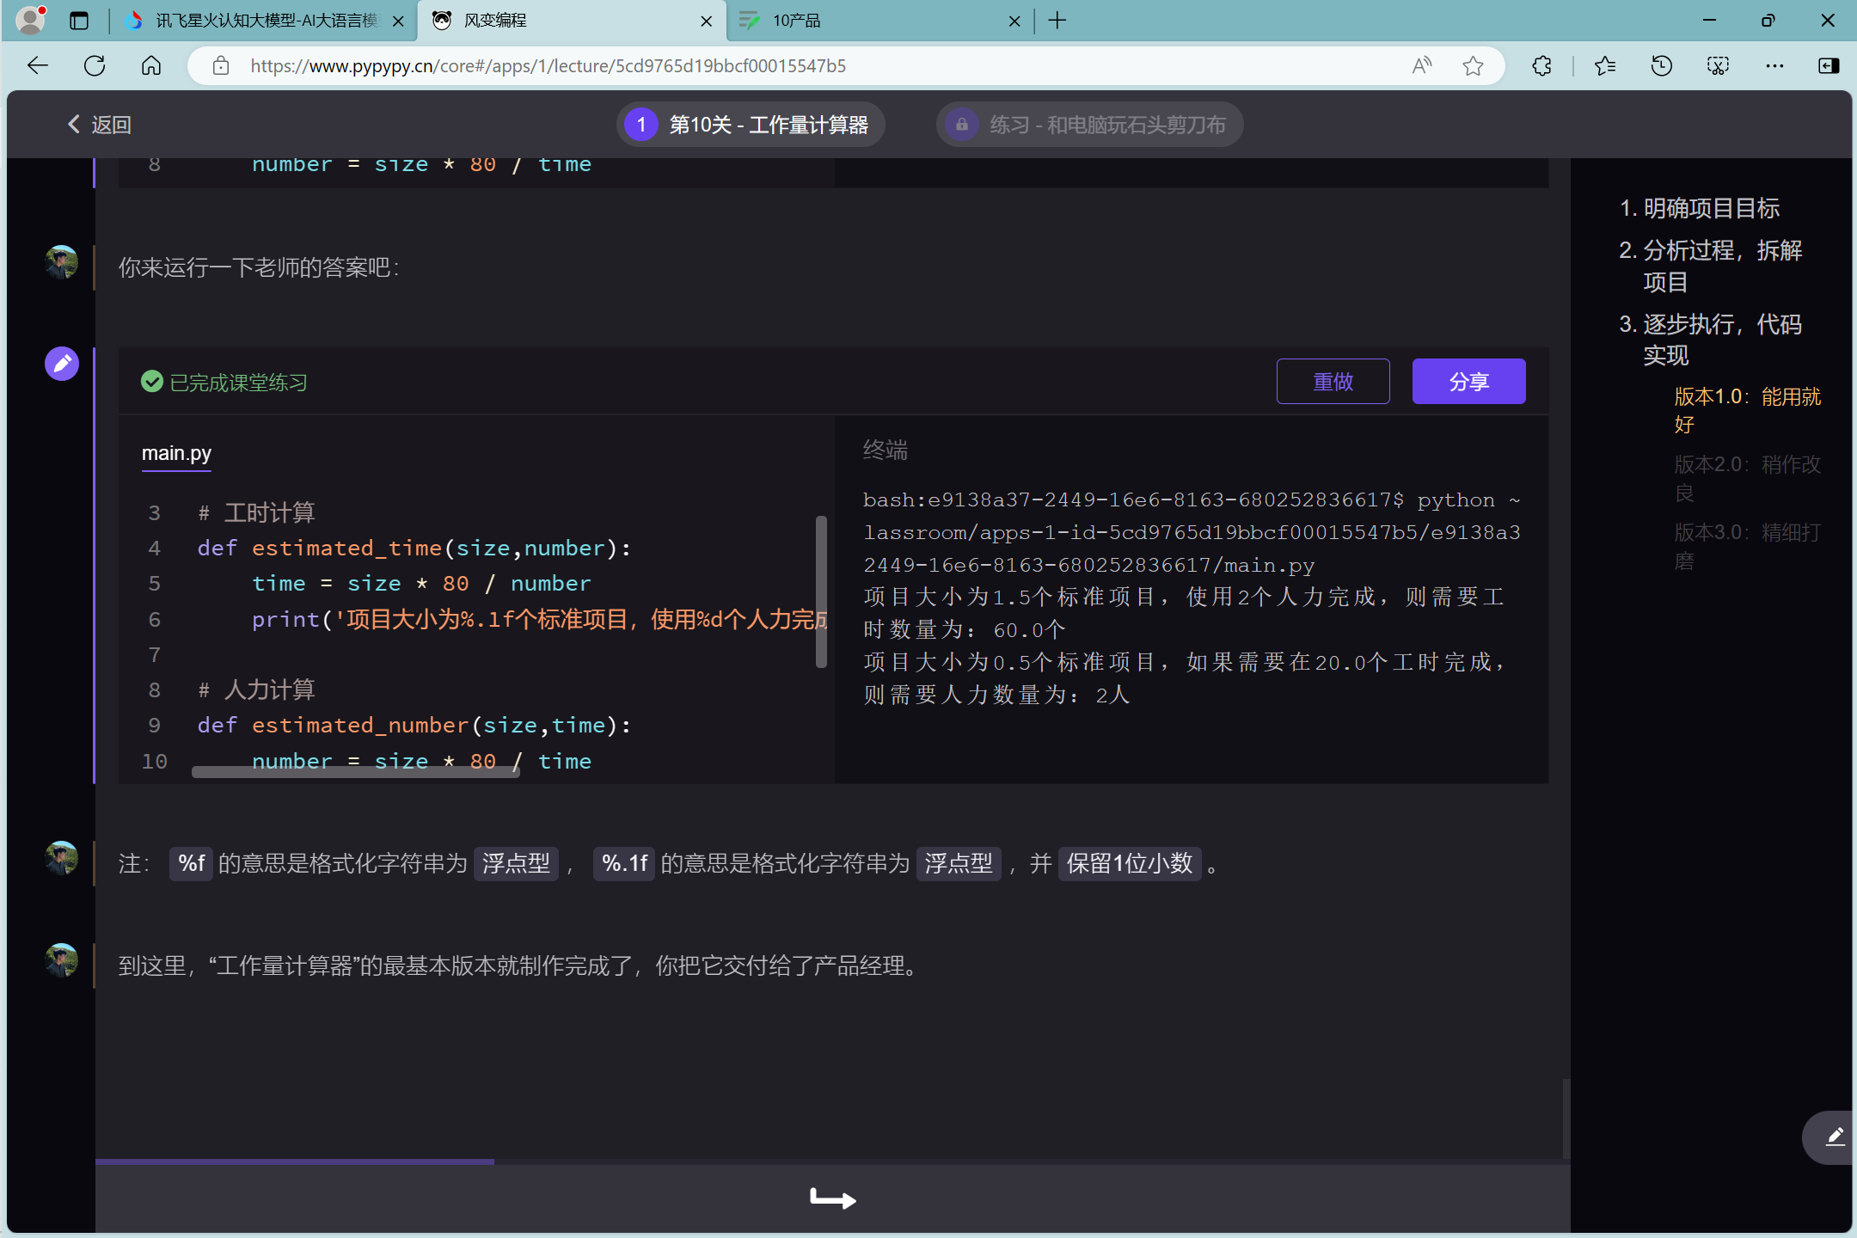
Task: Click the # 工时计算 comment line
Action: (256, 513)
